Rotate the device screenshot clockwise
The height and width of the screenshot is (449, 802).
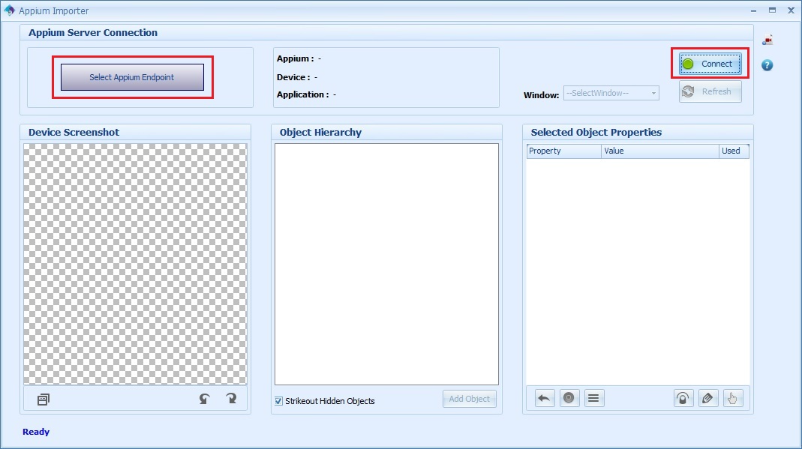231,399
